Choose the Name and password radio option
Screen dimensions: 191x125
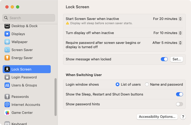[147, 84]
